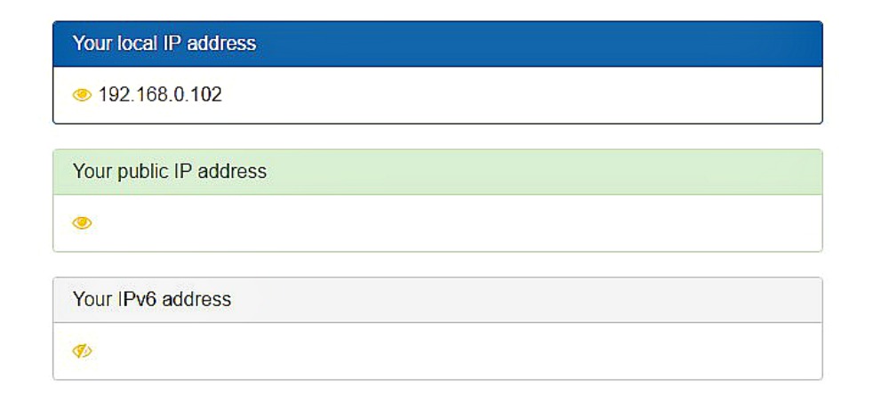Click the 'Your local IP address' heading
The image size is (889, 395).
[164, 43]
